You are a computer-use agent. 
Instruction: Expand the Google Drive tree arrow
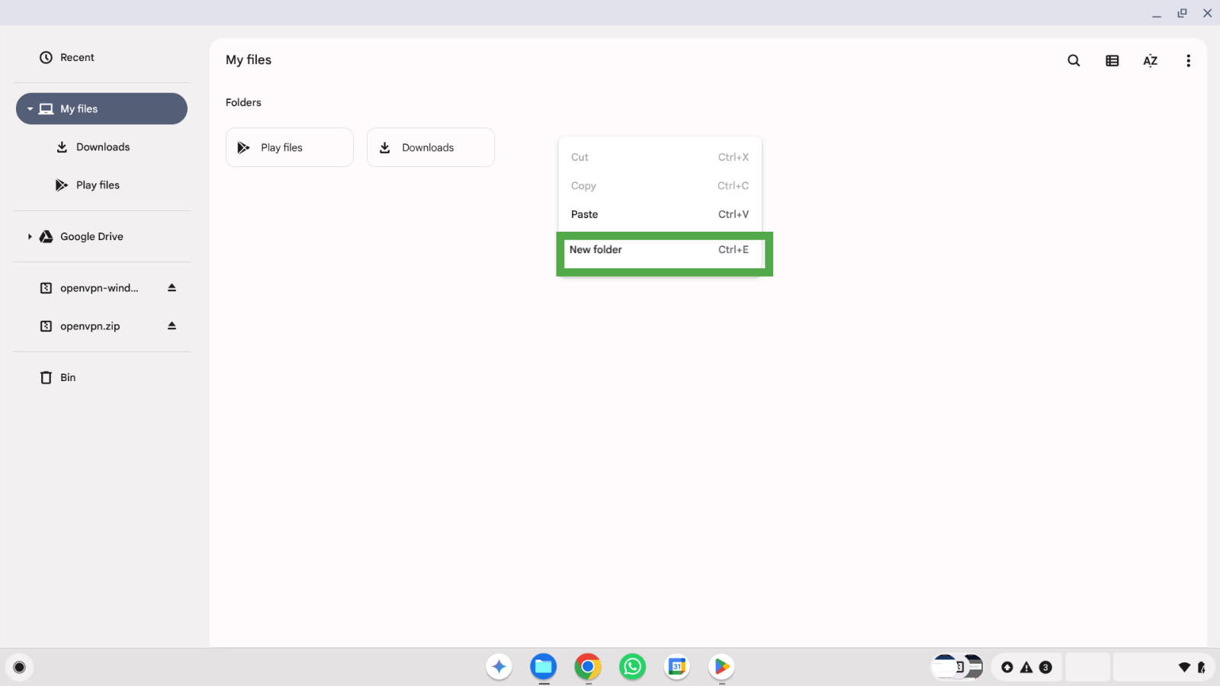(30, 237)
